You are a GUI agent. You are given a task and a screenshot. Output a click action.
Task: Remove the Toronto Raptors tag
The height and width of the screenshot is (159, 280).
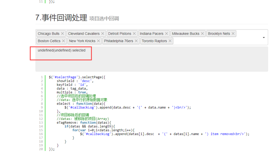pyautogui.click(x=170, y=41)
